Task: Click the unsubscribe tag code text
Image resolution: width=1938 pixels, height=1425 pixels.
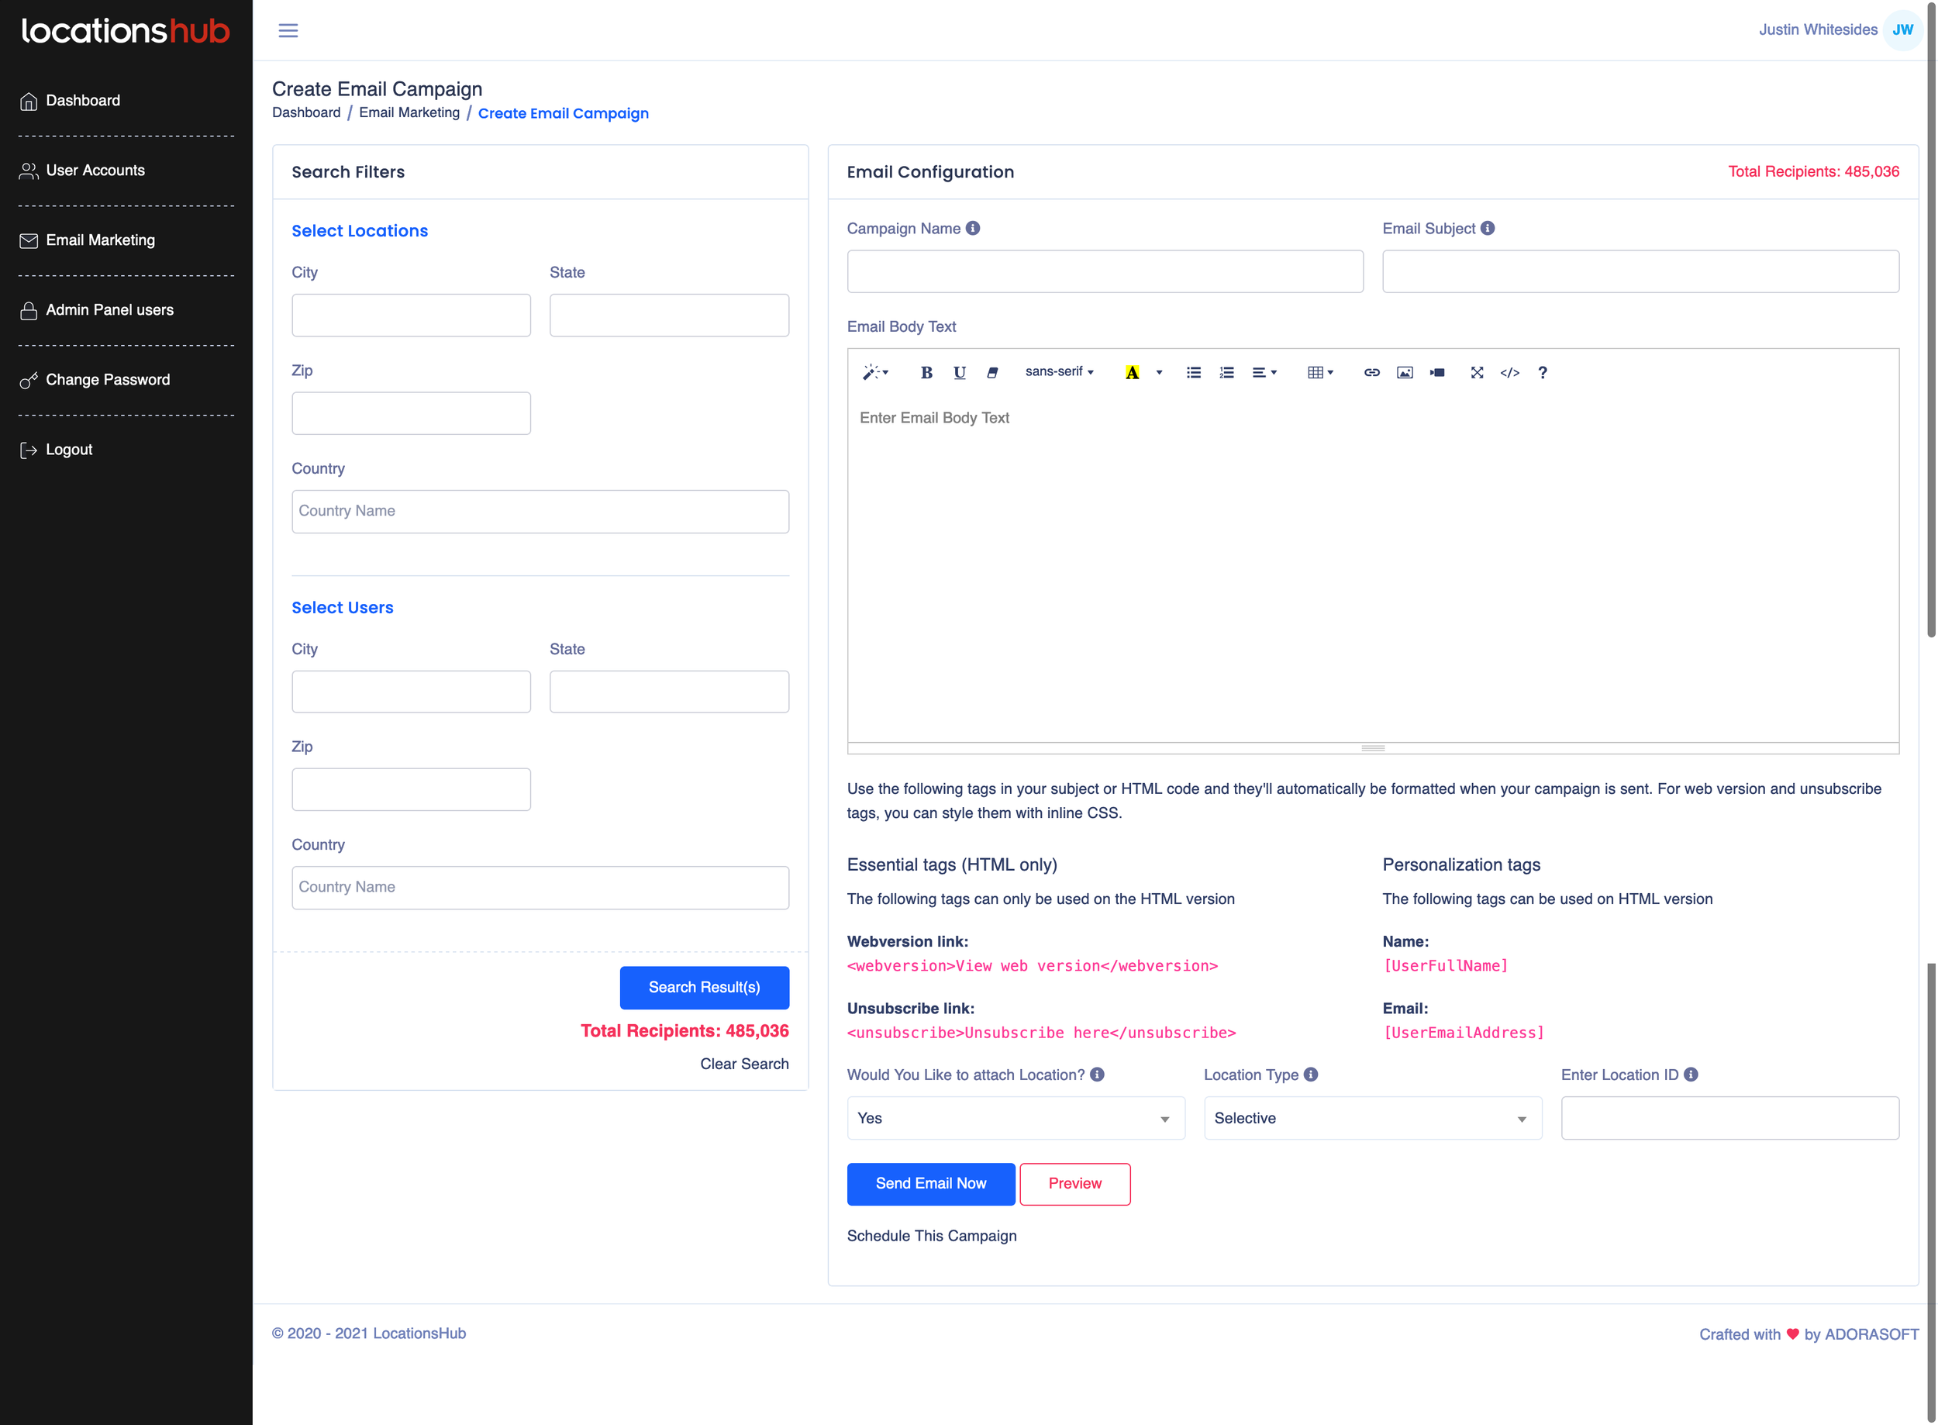Action: 1041,1033
